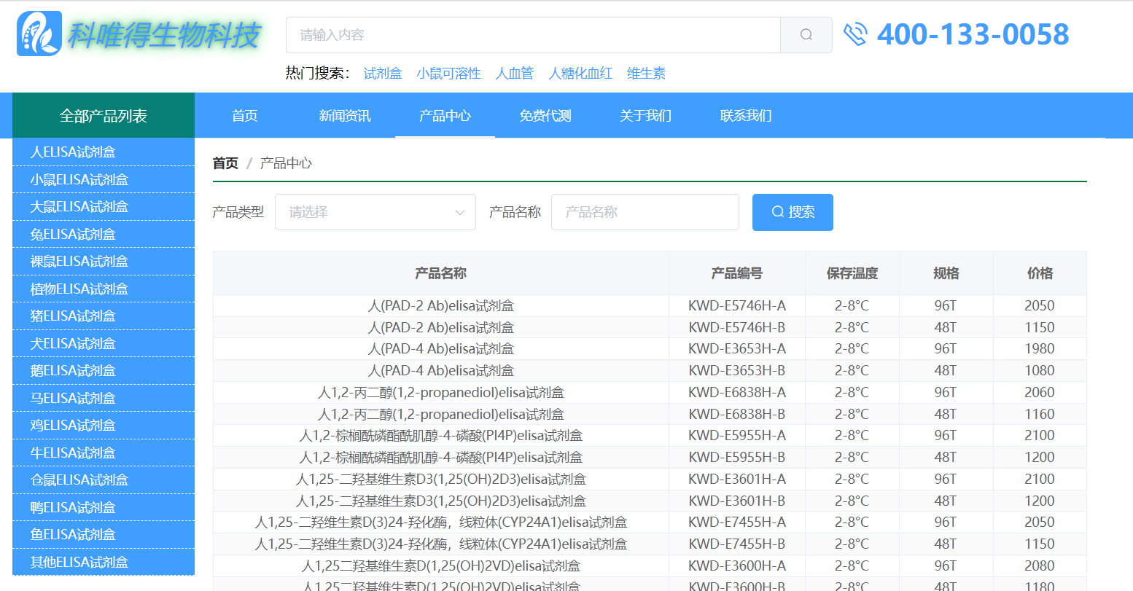Image resolution: width=1133 pixels, height=591 pixels.
Task: Select 小鼠ELISA试剂盒 in sidebar
Action: 104,179
